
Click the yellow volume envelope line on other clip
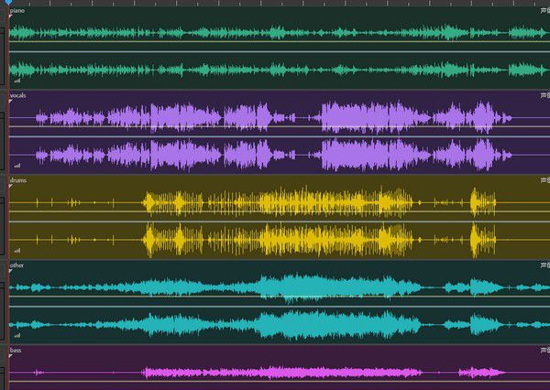[x=280, y=297]
